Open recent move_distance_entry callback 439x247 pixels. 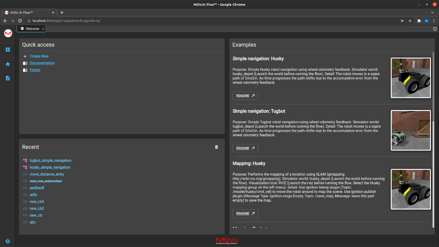click(x=47, y=174)
